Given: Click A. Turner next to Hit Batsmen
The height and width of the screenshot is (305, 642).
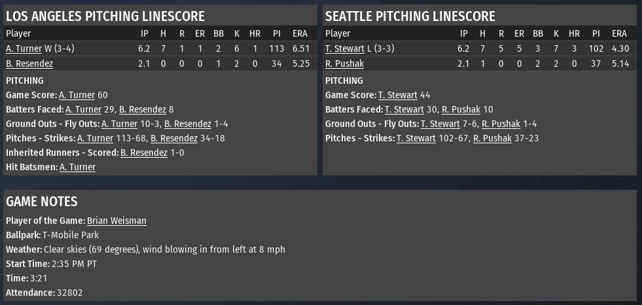Looking at the screenshot, I should tap(77, 167).
